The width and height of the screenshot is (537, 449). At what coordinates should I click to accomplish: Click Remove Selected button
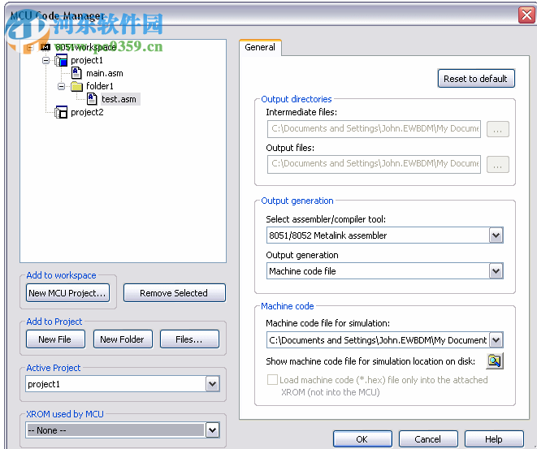(175, 293)
